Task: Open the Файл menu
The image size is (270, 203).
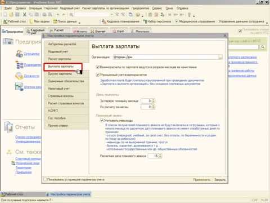Action: coord(8,8)
